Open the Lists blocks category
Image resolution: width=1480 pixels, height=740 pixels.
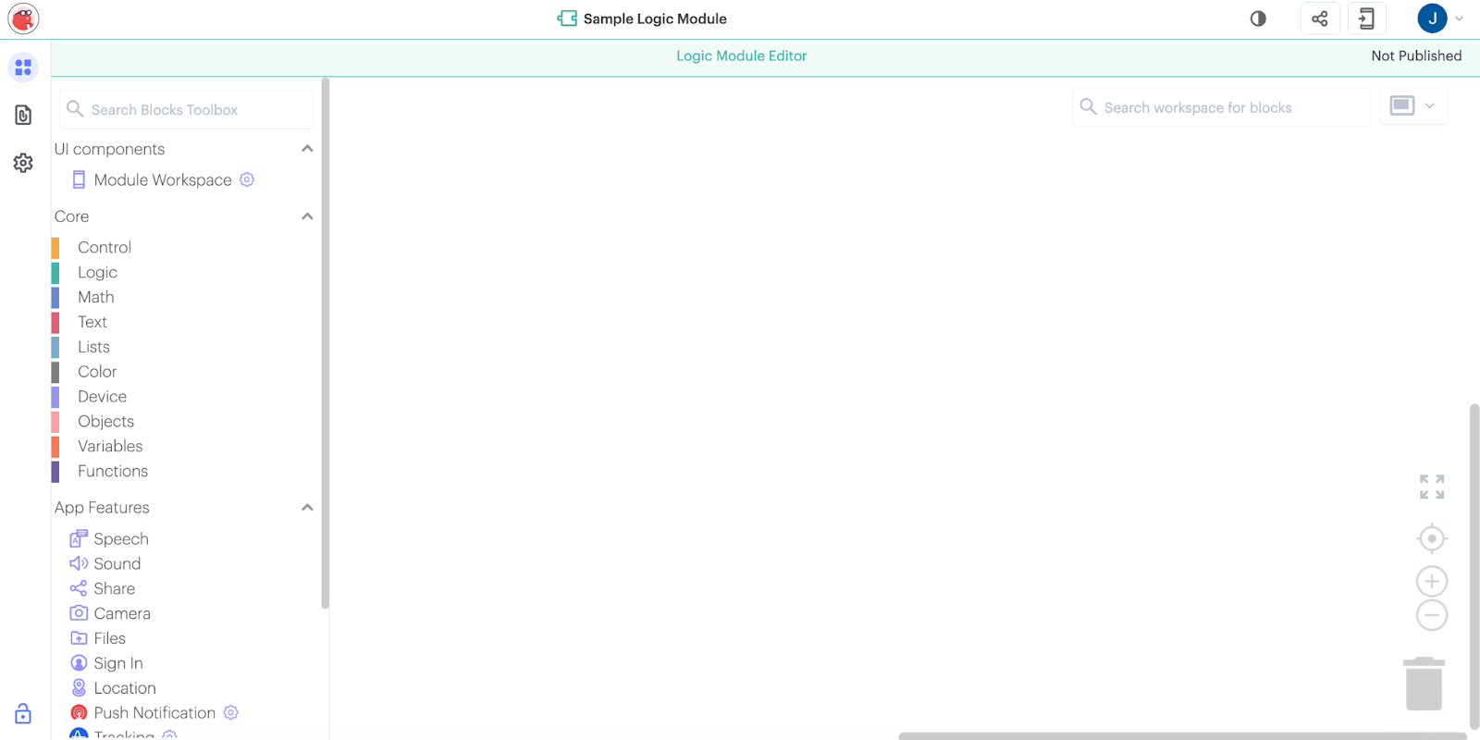93,347
